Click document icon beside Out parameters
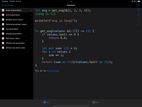This screenshot has height=107, width=142. tap(3, 29)
